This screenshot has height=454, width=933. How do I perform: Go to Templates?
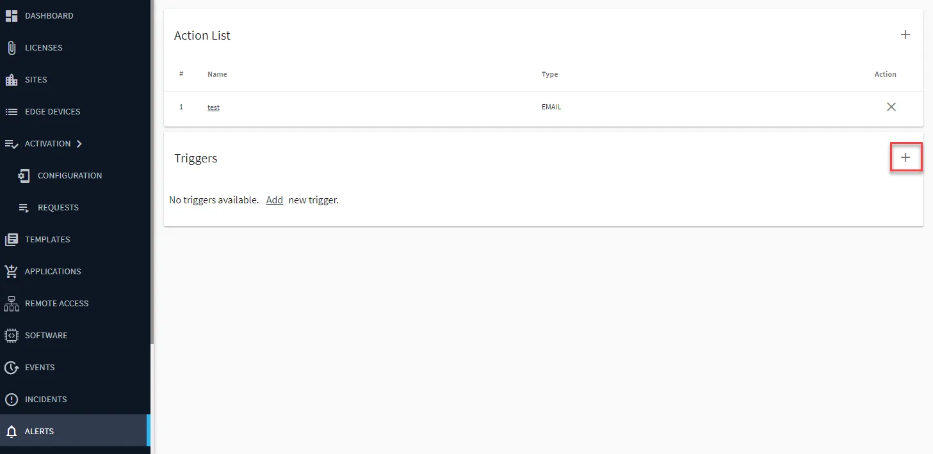coord(47,239)
